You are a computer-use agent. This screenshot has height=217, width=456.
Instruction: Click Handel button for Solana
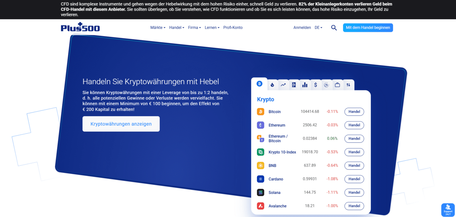pyautogui.click(x=354, y=192)
